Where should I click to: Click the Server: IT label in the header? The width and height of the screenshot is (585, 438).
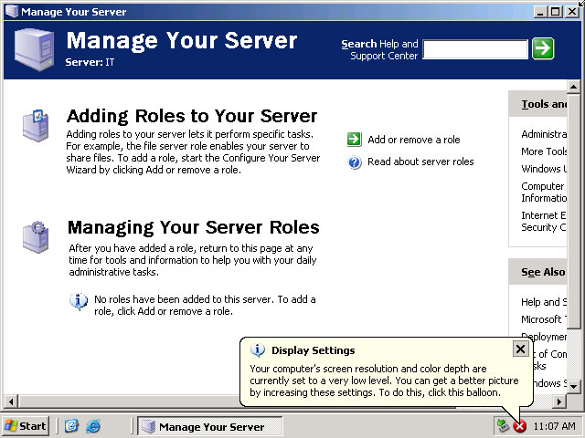click(90, 62)
